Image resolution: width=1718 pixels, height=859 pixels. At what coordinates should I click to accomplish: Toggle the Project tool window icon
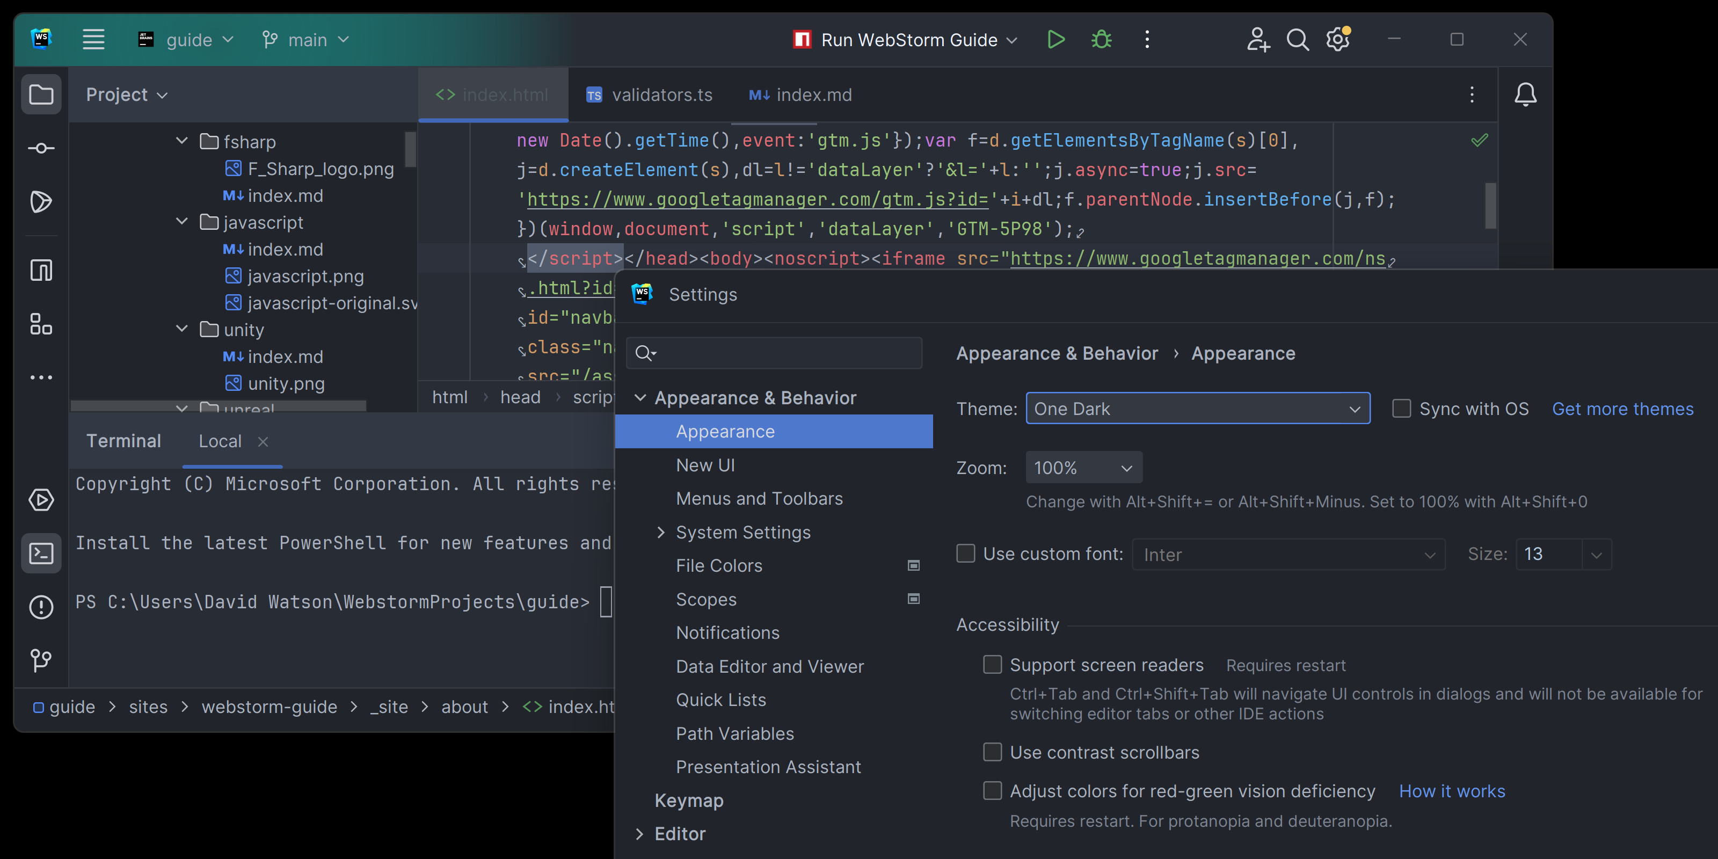[x=41, y=94]
